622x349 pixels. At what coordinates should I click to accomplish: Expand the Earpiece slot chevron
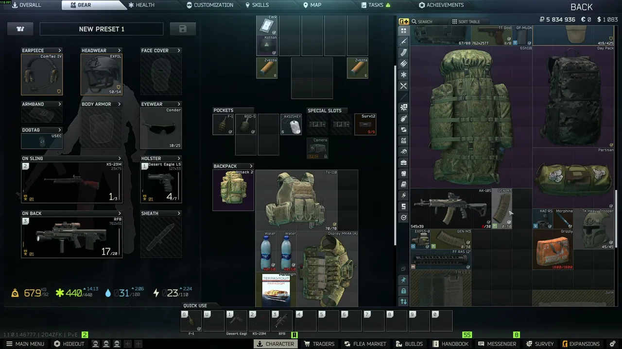tap(60, 50)
